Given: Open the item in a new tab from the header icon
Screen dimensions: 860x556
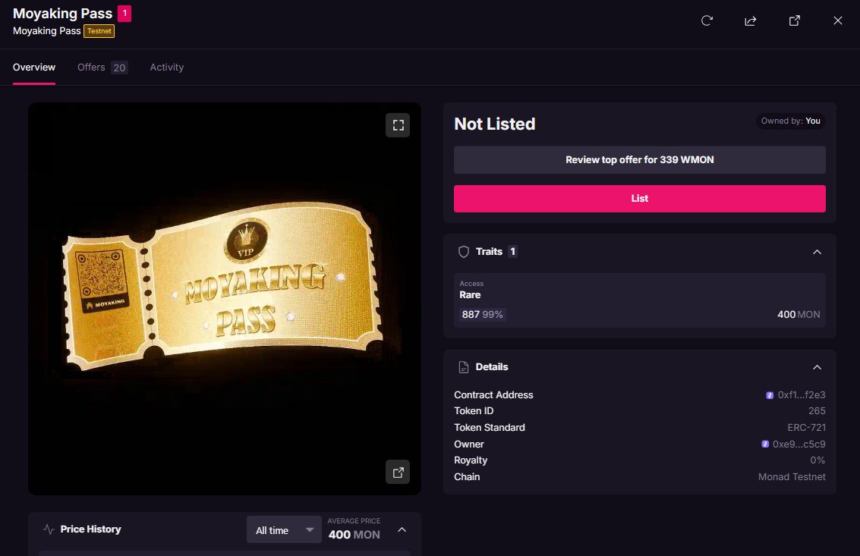Looking at the screenshot, I should [x=794, y=20].
